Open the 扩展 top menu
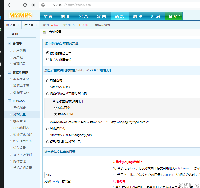Image resolution: width=200 pixels, height=188 pixels. [x=156, y=16]
